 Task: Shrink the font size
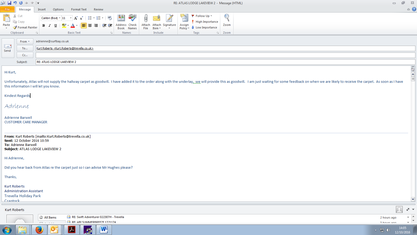click(x=82, y=18)
